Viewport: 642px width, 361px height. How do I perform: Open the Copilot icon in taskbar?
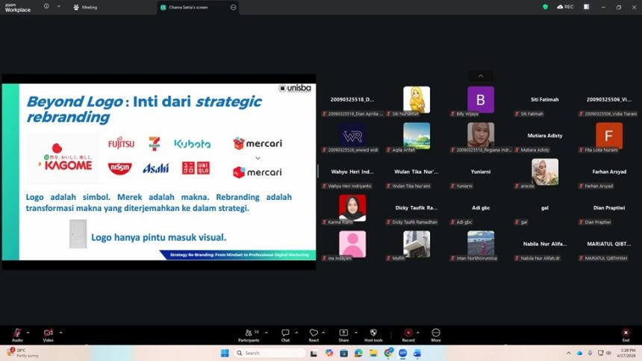(328, 354)
